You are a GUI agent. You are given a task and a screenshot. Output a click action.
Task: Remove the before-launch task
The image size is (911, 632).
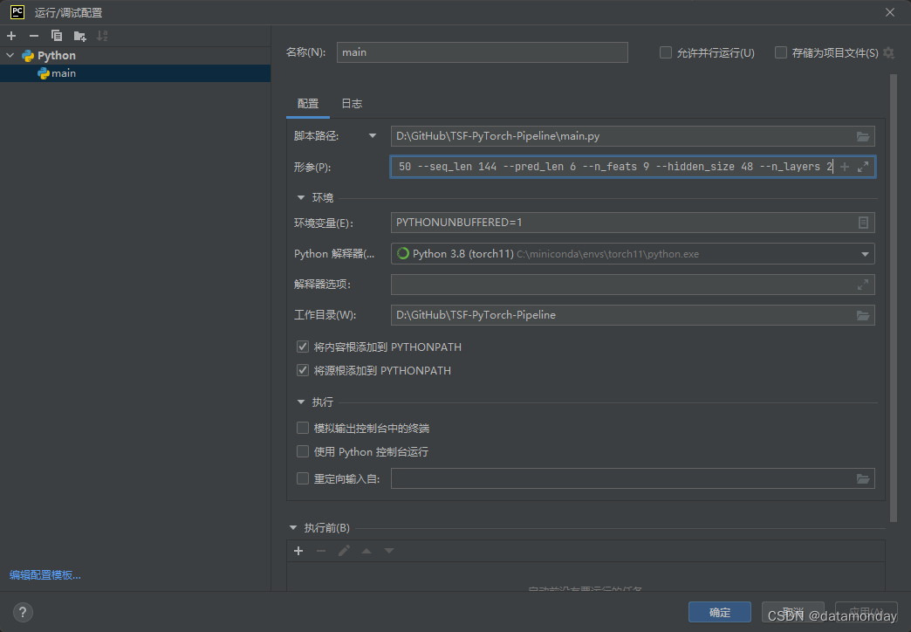(321, 551)
